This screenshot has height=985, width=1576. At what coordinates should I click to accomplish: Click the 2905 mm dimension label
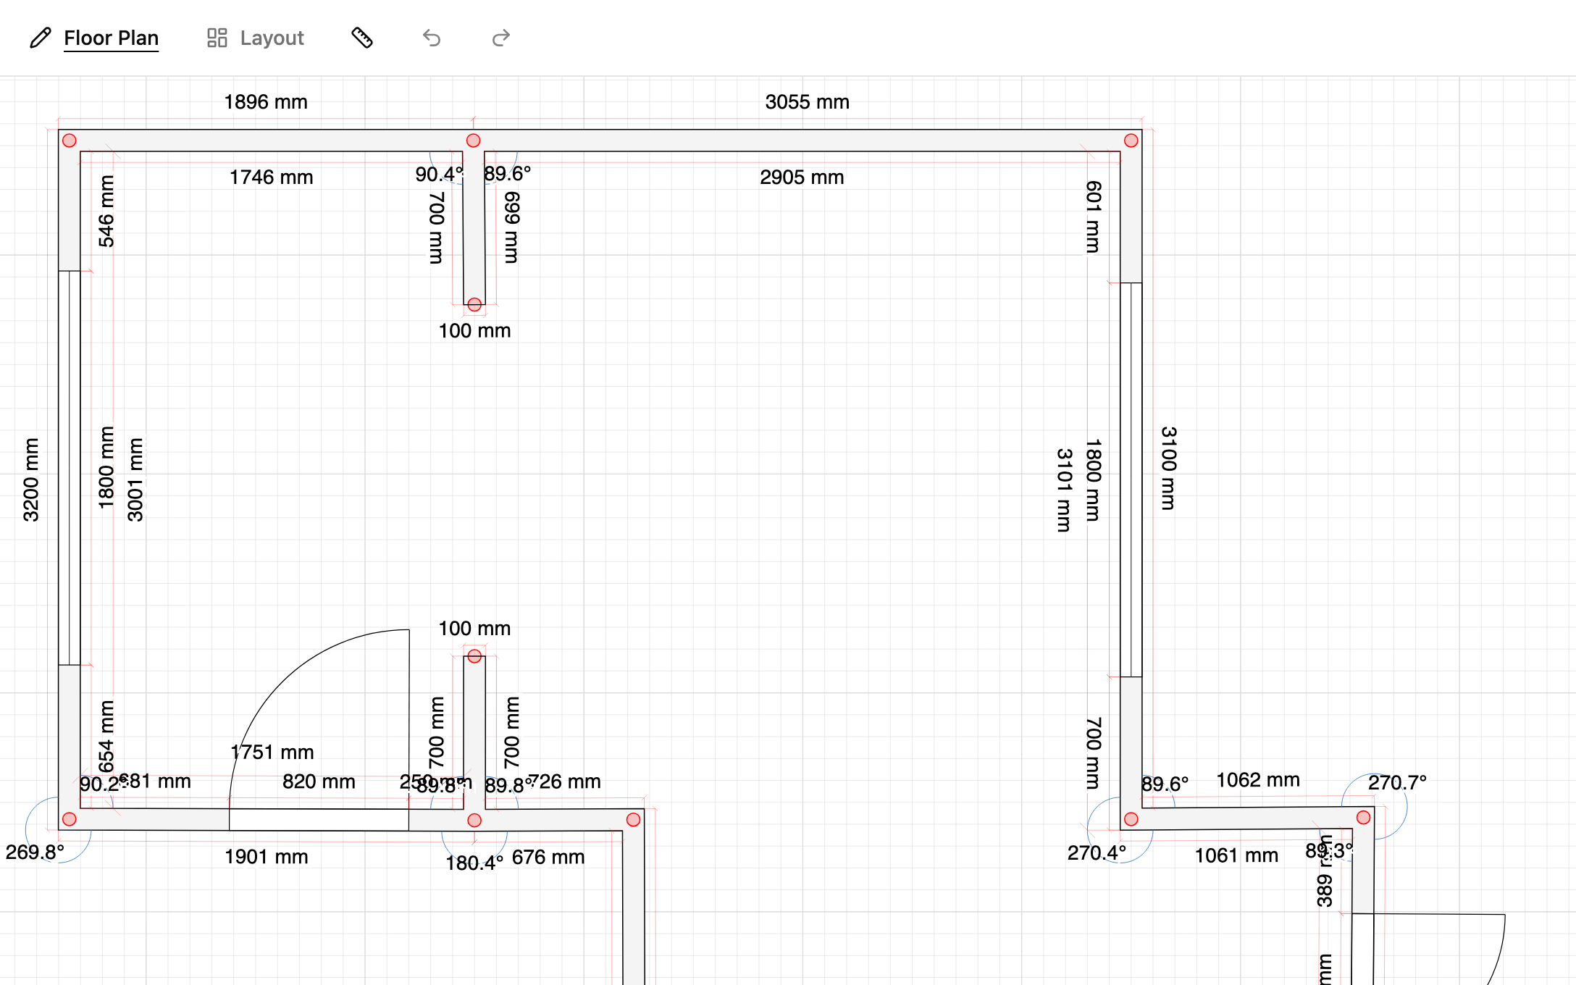tap(802, 177)
